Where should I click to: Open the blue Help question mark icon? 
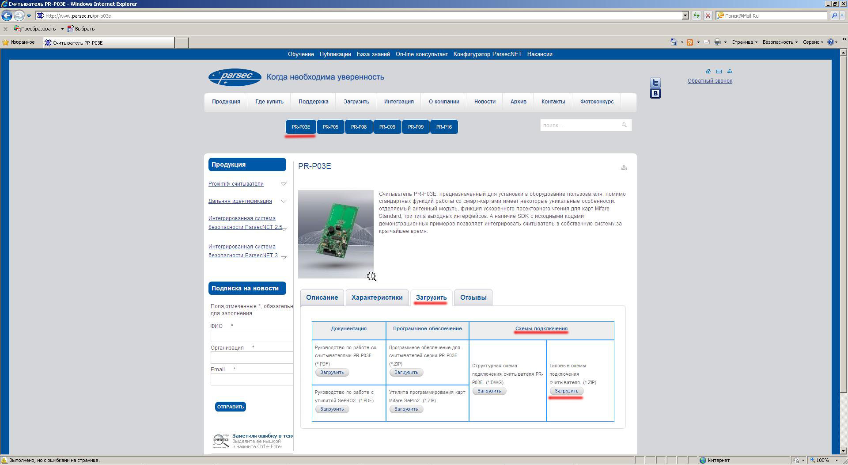pyautogui.click(x=830, y=42)
